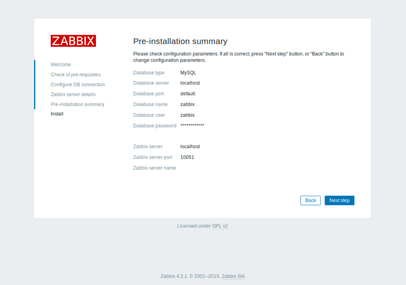Viewport: 406px width, 285px height.
Task: Go back with the Back button
Action: [x=310, y=200]
